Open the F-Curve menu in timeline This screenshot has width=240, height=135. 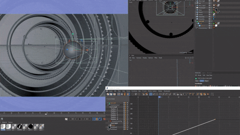(144, 91)
